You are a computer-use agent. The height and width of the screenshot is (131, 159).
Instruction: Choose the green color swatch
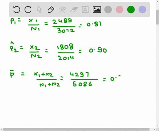(131, 10)
